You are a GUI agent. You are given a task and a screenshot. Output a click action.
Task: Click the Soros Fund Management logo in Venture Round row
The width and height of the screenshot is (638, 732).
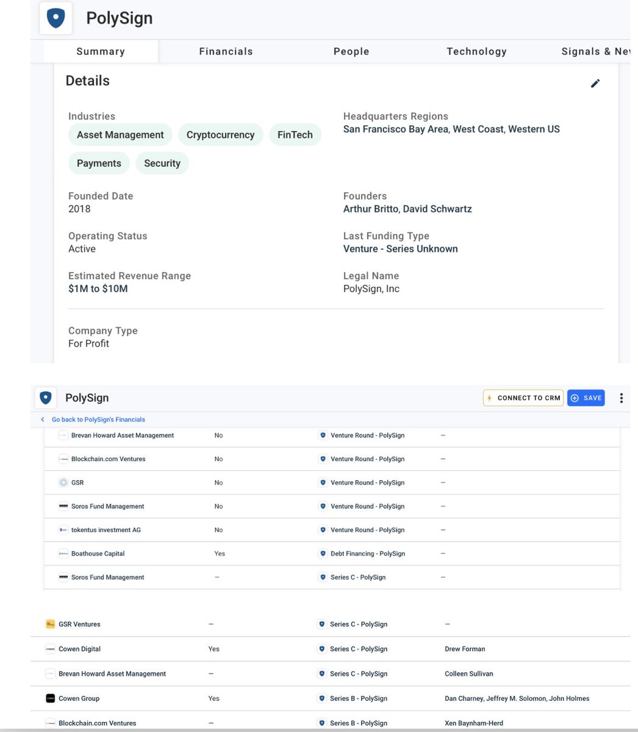point(63,506)
